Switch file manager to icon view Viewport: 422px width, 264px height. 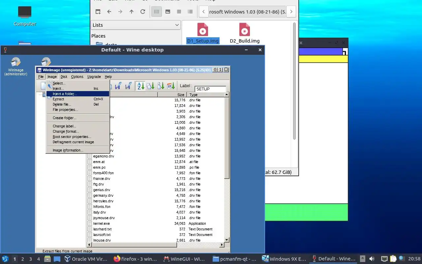tap(157, 12)
